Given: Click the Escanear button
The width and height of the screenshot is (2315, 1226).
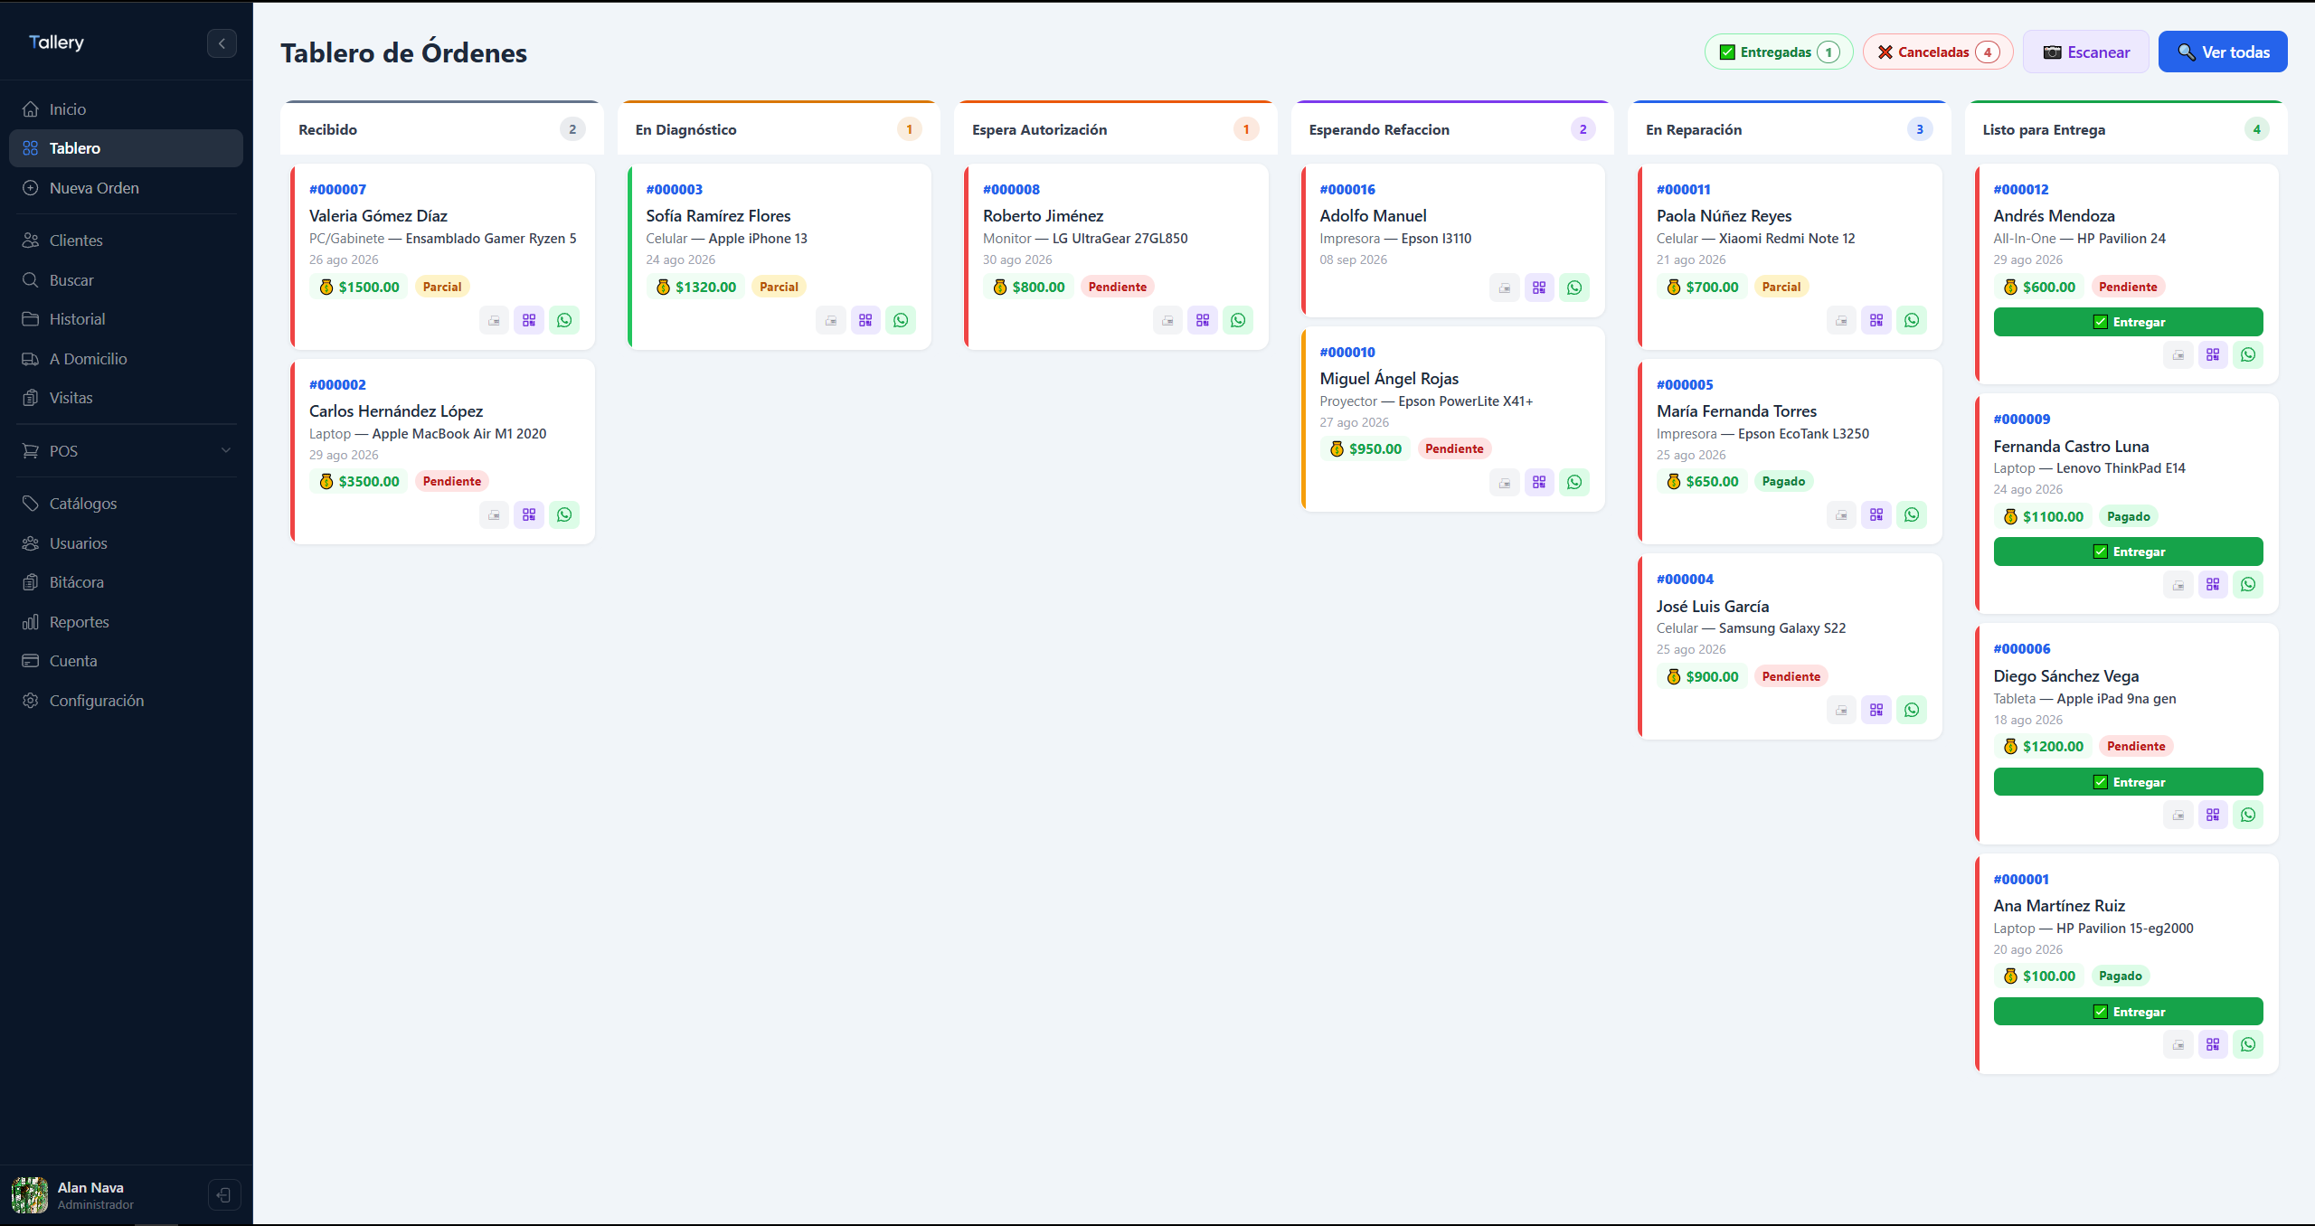Looking at the screenshot, I should (2086, 52).
